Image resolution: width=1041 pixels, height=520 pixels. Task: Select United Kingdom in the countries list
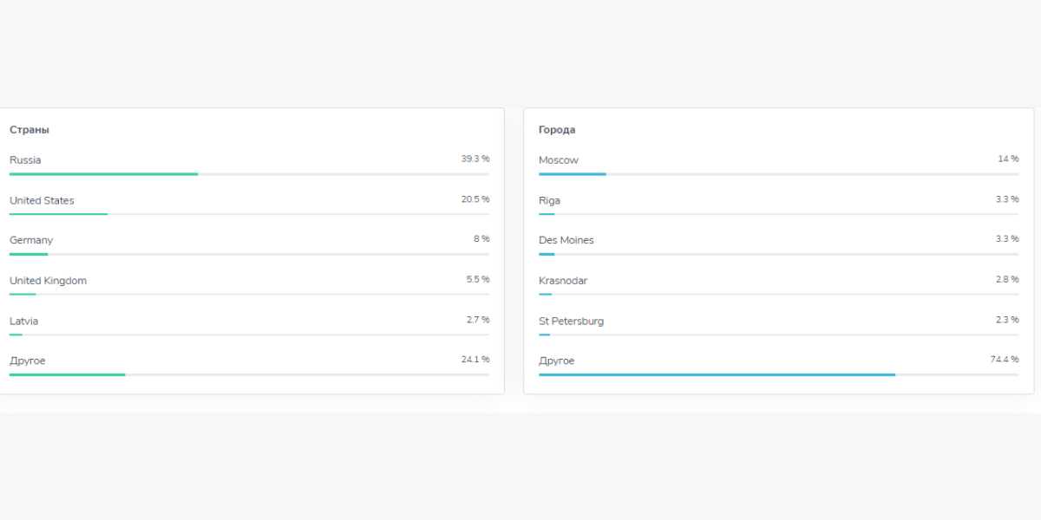tap(48, 281)
